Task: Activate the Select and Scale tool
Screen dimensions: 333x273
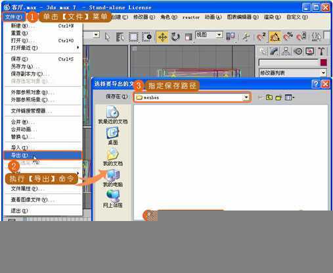Action: [188, 37]
